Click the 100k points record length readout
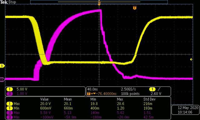The width and height of the screenshot is (200, 120). click(130, 94)
